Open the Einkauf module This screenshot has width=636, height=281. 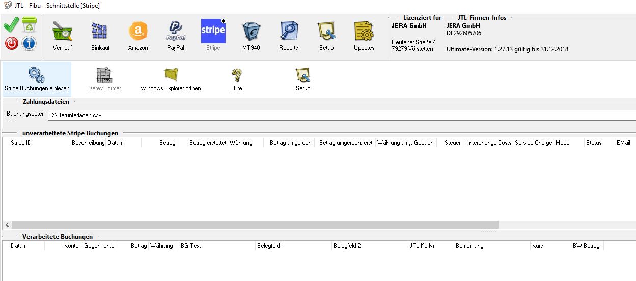(100, 36)
